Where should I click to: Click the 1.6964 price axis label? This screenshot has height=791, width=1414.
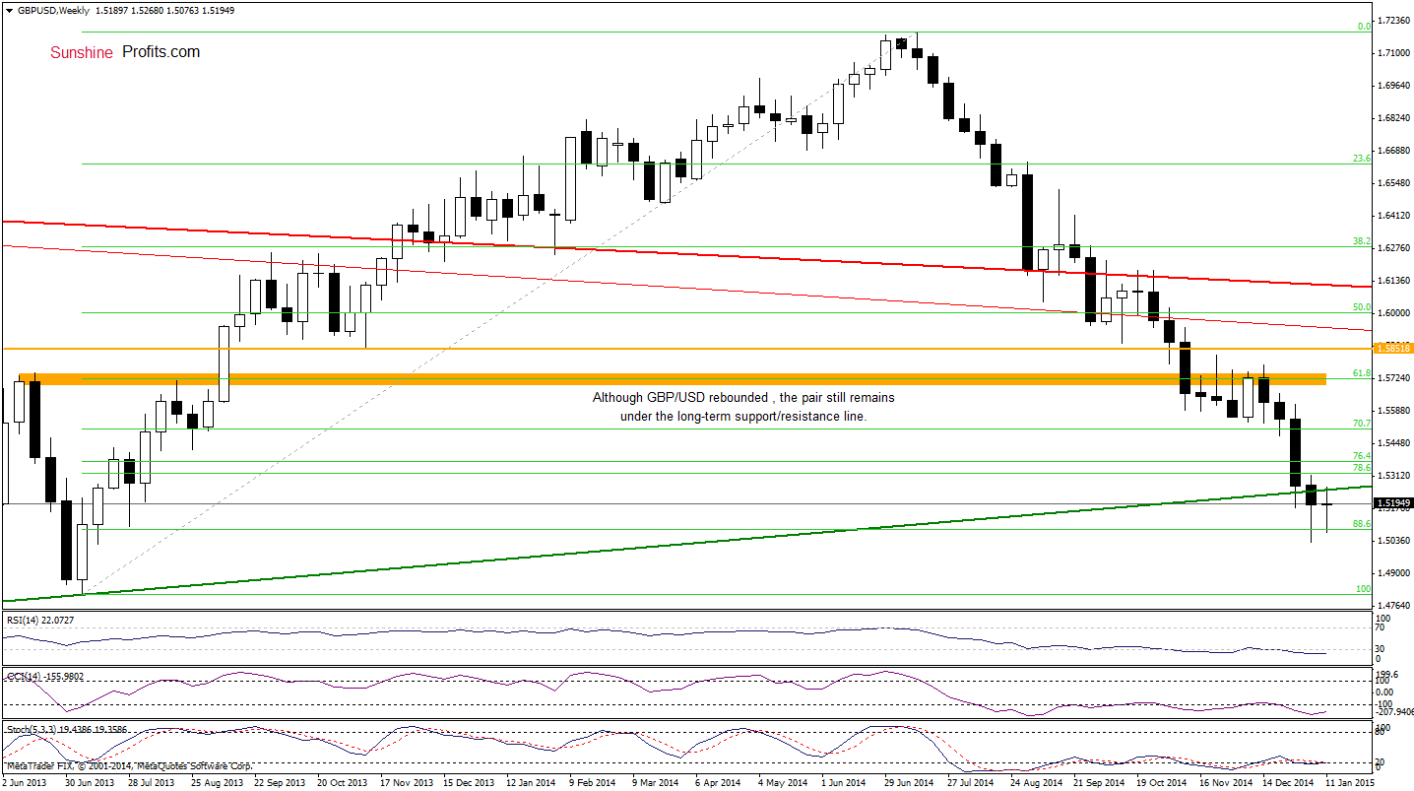[x=1394, y=86]
